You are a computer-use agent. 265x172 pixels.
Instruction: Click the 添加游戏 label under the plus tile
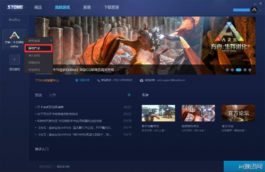pyautogui.click(x=14, y=69)
